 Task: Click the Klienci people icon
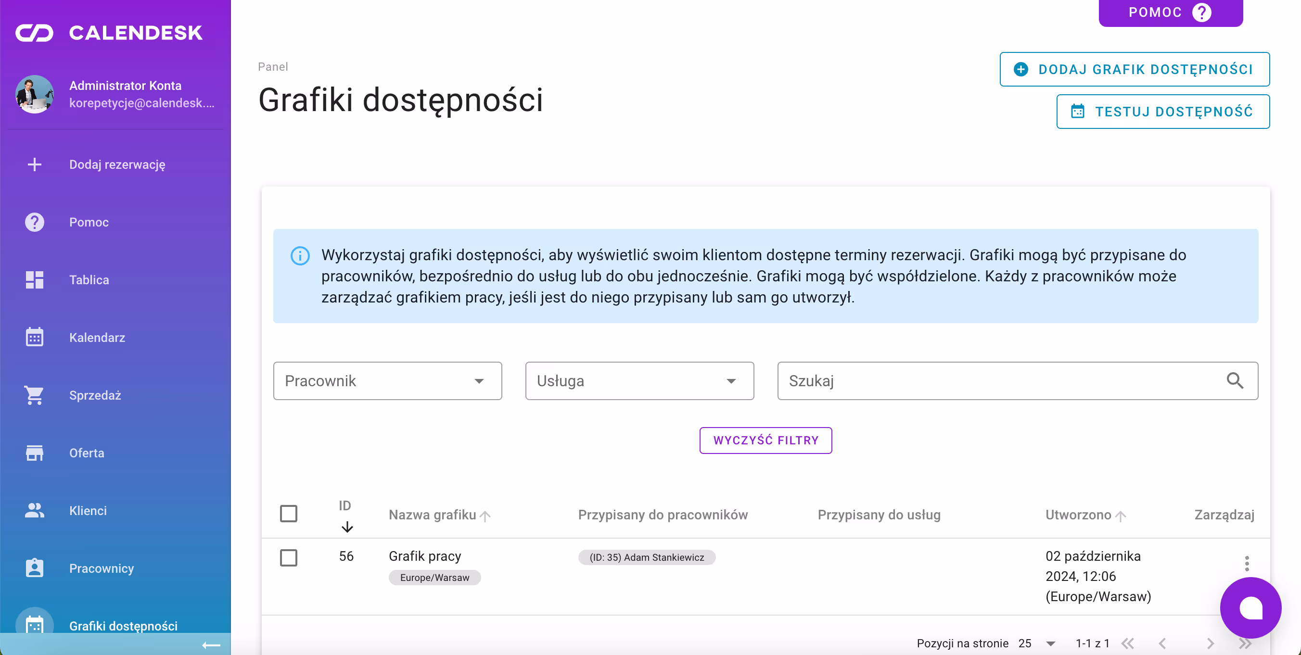point(34,511)
